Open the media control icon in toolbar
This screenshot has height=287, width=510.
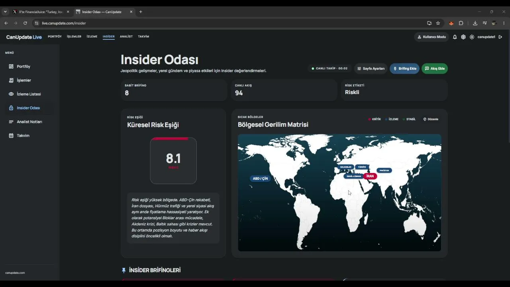point(484,23)
